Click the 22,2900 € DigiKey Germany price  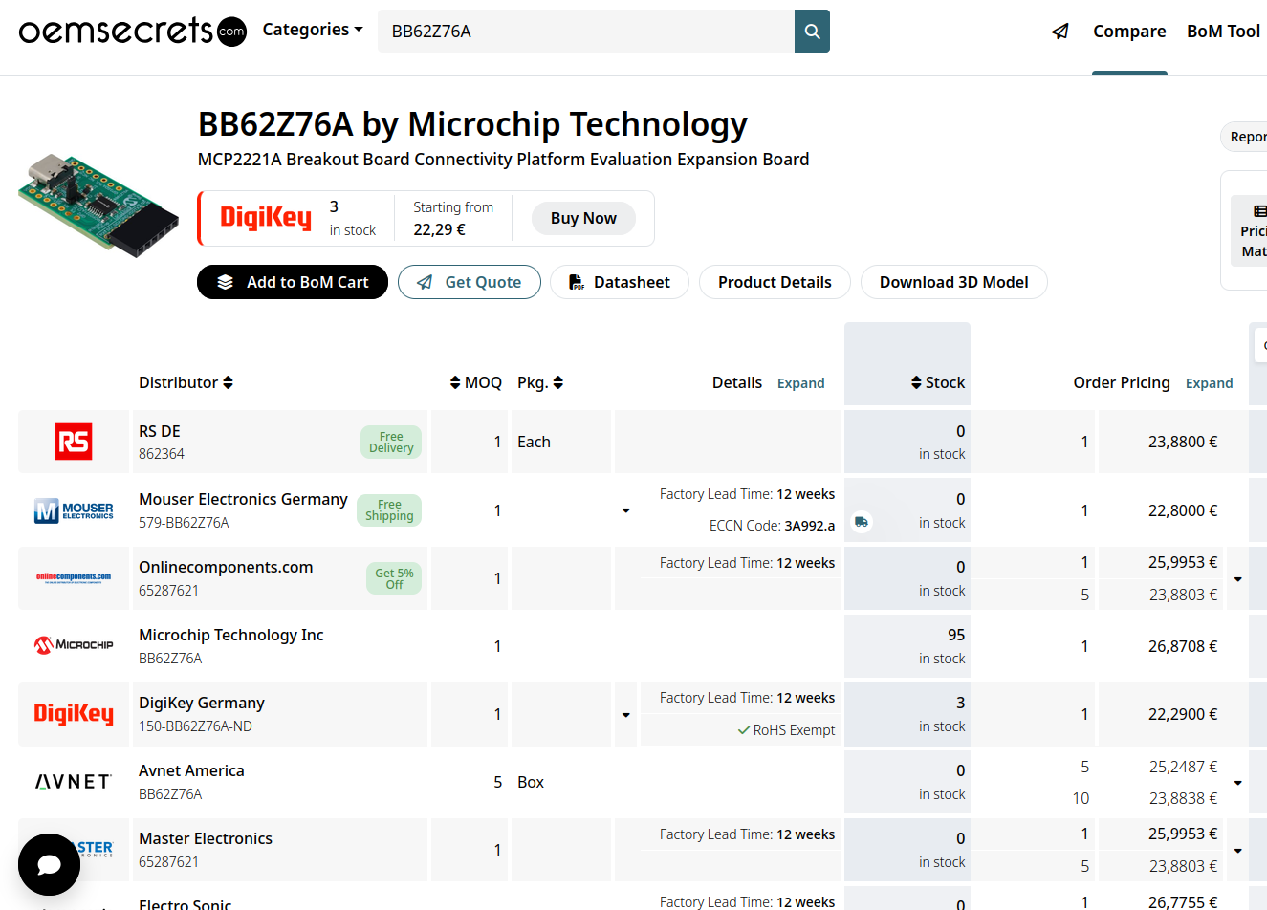pos(1183,714)
